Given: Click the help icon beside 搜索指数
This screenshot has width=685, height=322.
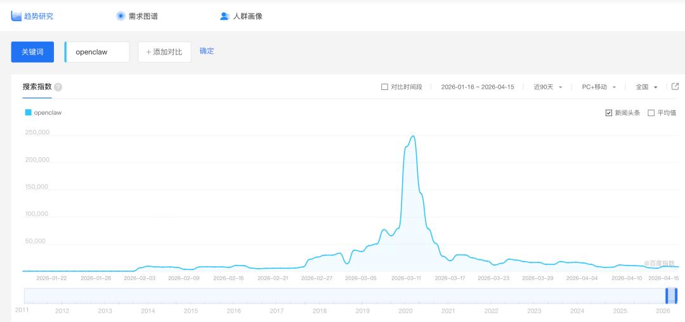Looking at the screenshot, I should click(58, 87).
